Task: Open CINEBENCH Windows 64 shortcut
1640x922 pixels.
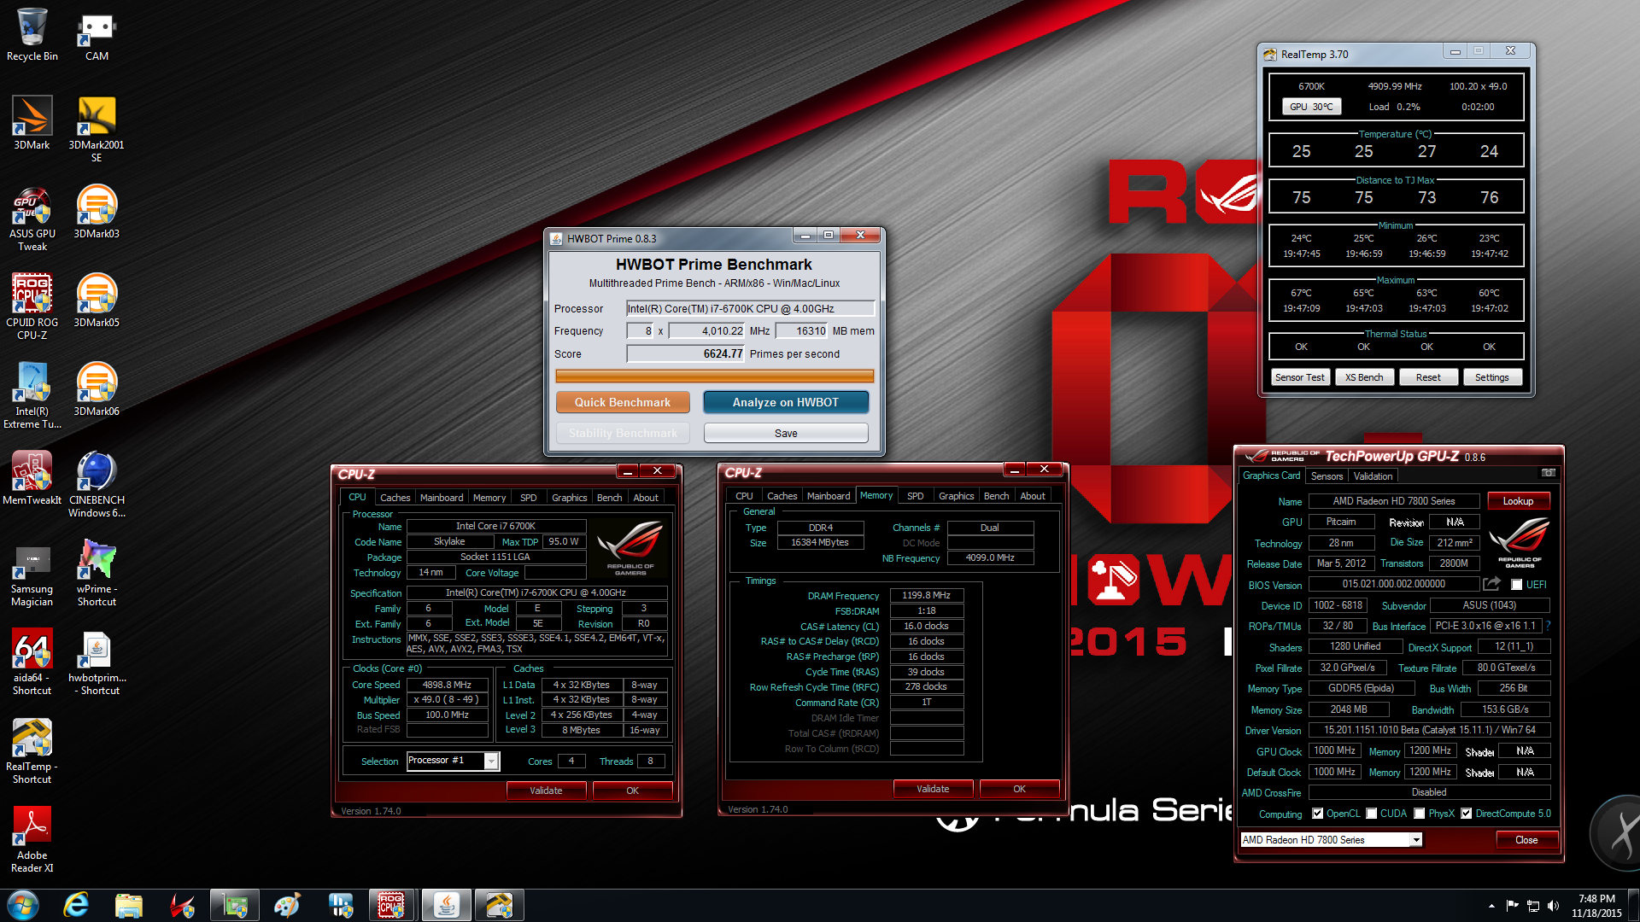Action: (97, 484)
